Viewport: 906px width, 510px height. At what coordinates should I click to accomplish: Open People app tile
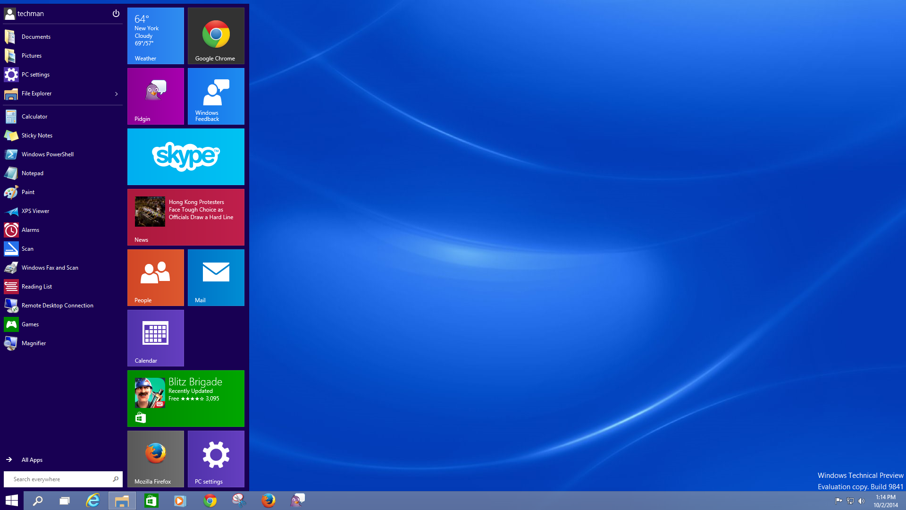point(156,277)
